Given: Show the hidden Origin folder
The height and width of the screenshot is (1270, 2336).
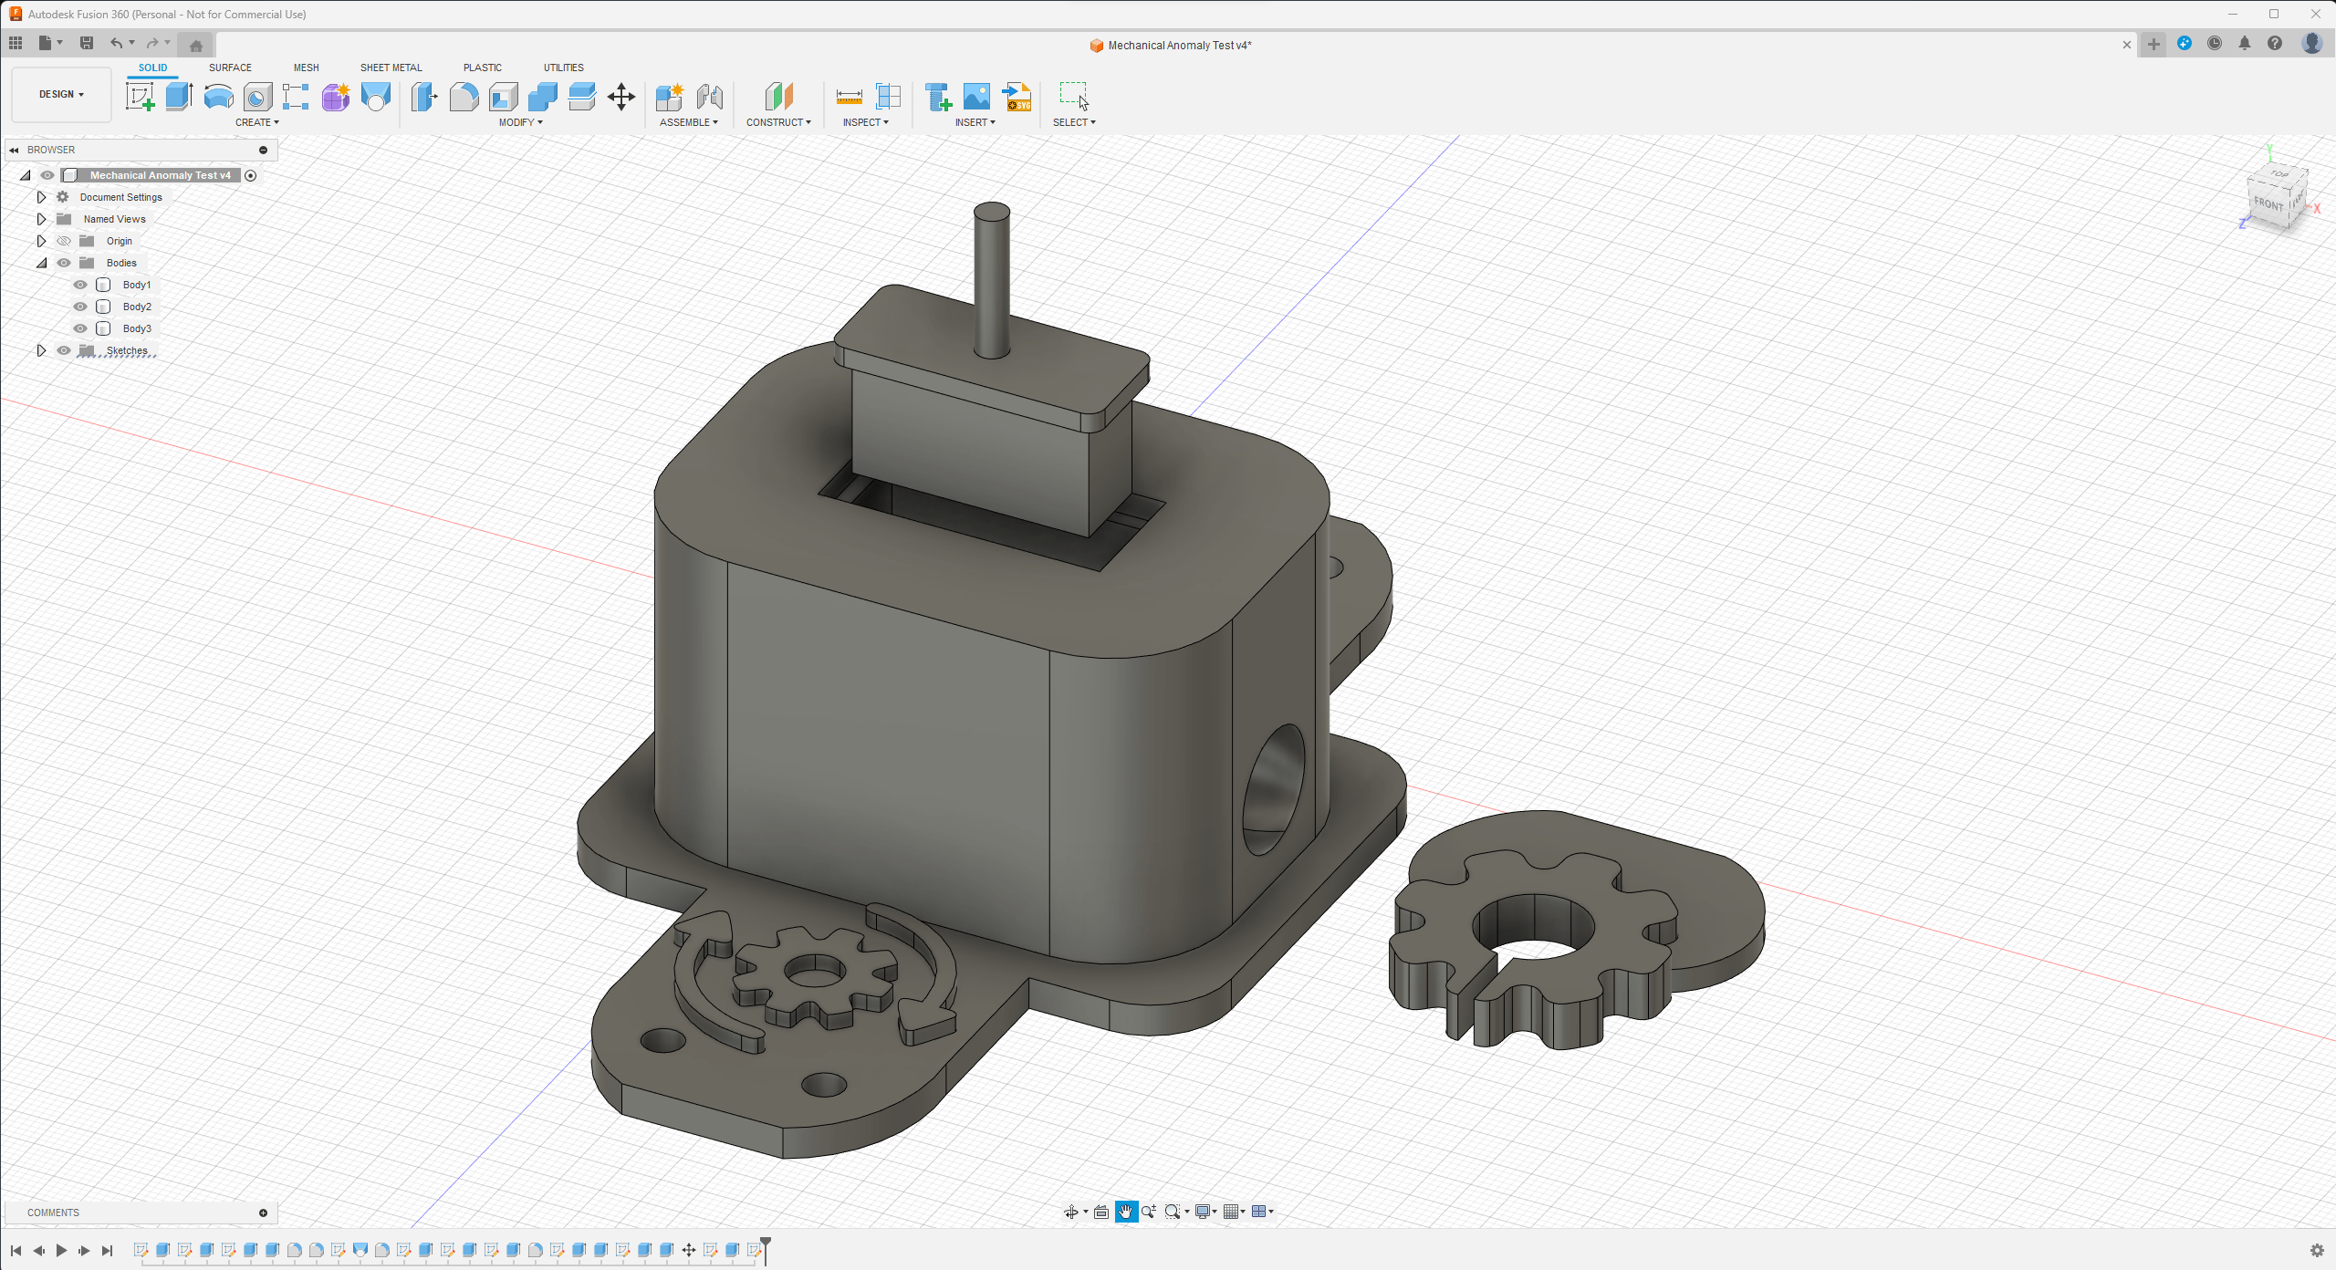Looking at the screenshot, I should pos(64,241).
